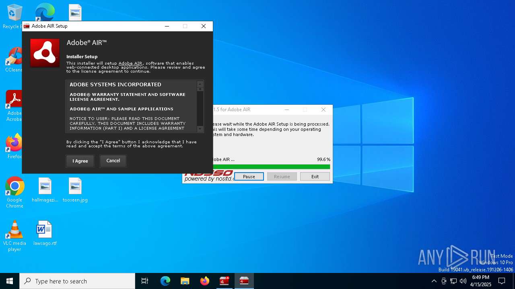Pause the Adobe AIR setup processing
515x289 pixels.
click(249, 177)
